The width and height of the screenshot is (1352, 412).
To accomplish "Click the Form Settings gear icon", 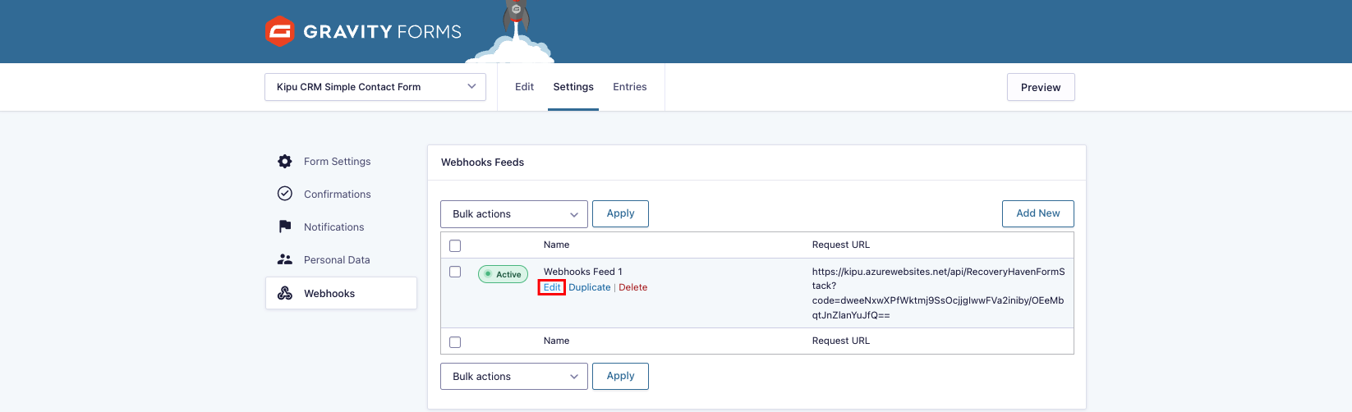I will pyautogui.click(x=285, y=162).
